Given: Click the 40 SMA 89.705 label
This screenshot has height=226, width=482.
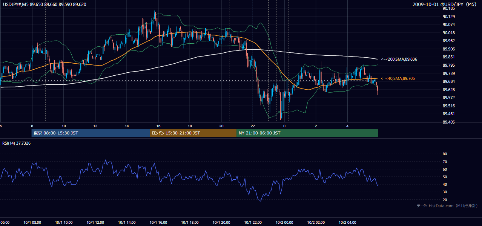Looking at the screenshot, I should click(399, 78).
